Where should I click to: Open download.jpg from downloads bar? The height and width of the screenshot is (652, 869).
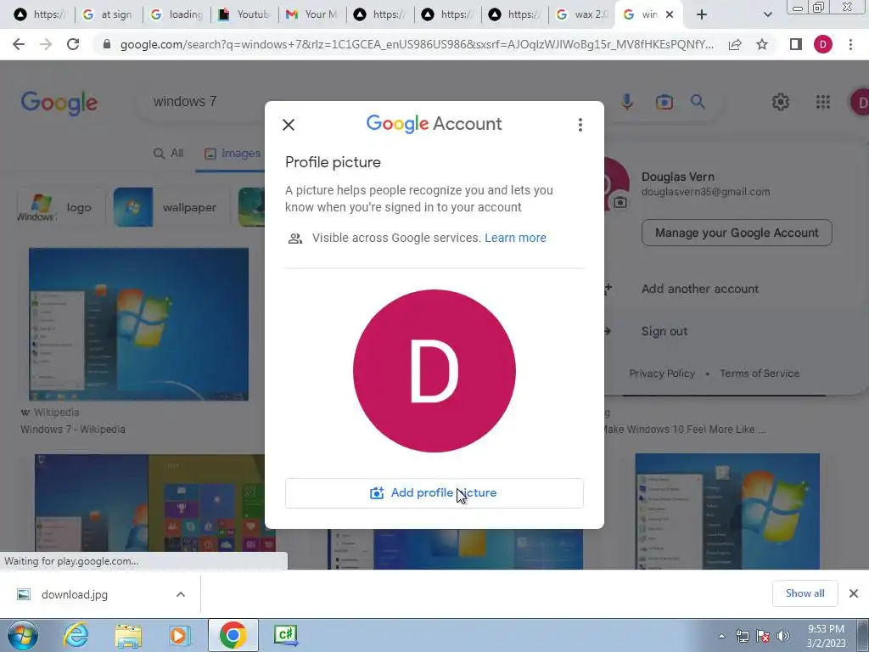pyautogui.click(x=75, y=594)
